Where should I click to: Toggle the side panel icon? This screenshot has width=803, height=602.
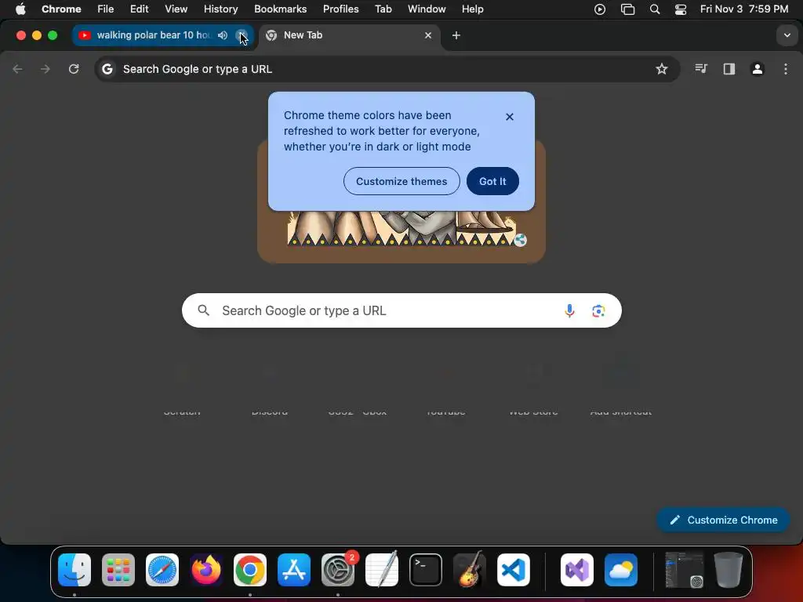coord(729,69)
